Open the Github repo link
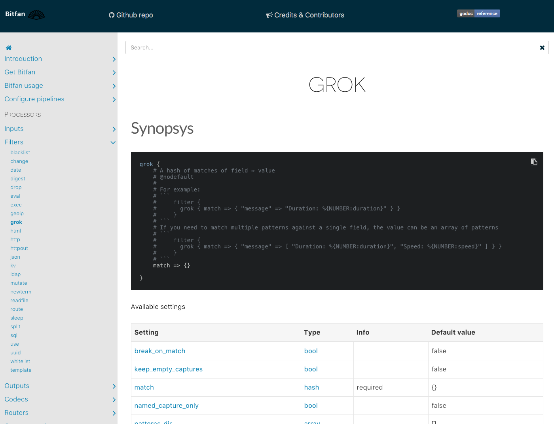The image size is (554, 424). (x=131, y=15)
